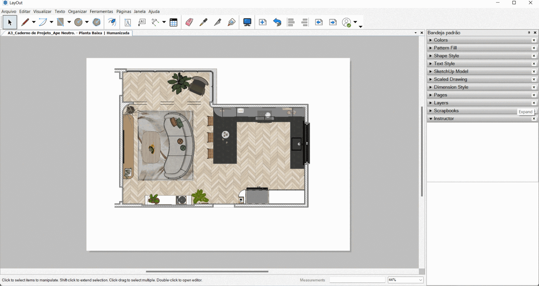Close the Pages panel with its X
539x286 pixels.
pos(534,95)
